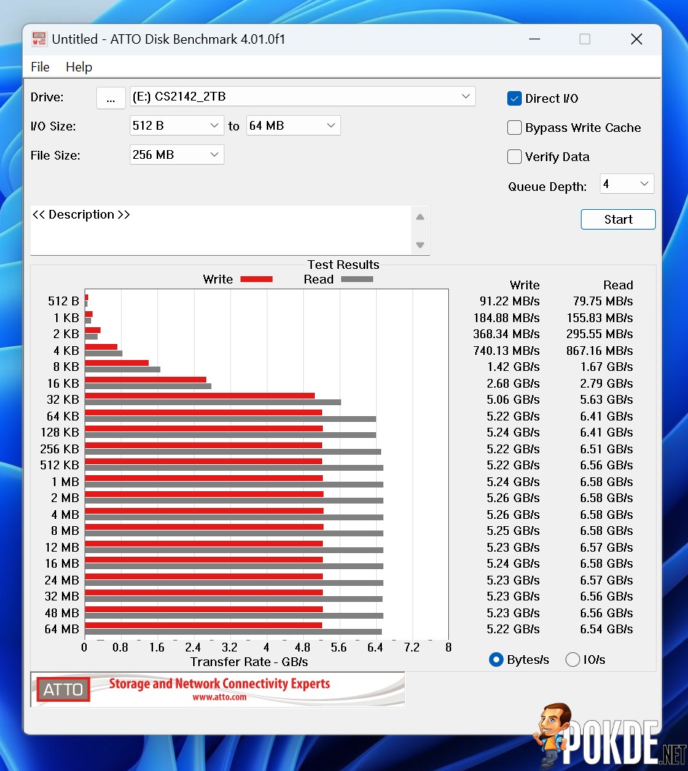Minimize the ATTO Disk Benchmark window
The width and height of the screenshot is (688, 771).
click(x=534, y=39)
